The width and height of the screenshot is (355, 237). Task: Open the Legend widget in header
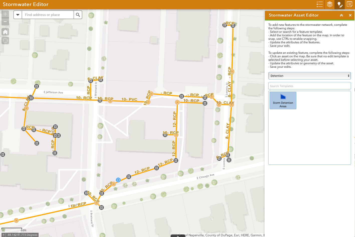point(319,4)
